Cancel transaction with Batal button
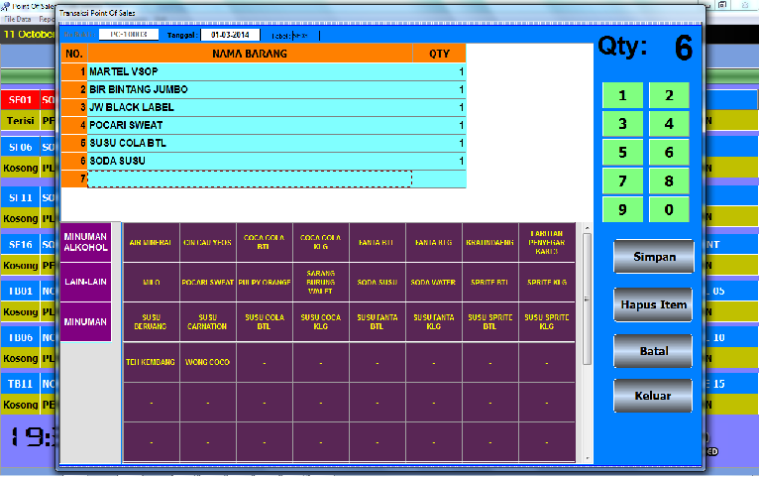Screen dimensions: 759x478 tap(653, 350)
